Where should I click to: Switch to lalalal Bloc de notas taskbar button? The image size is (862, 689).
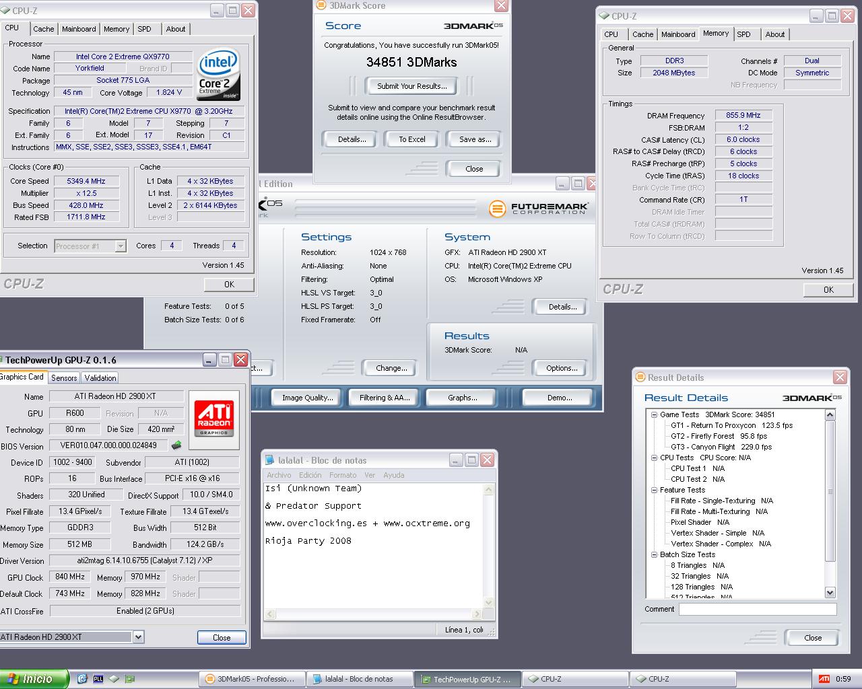(359, 679)
